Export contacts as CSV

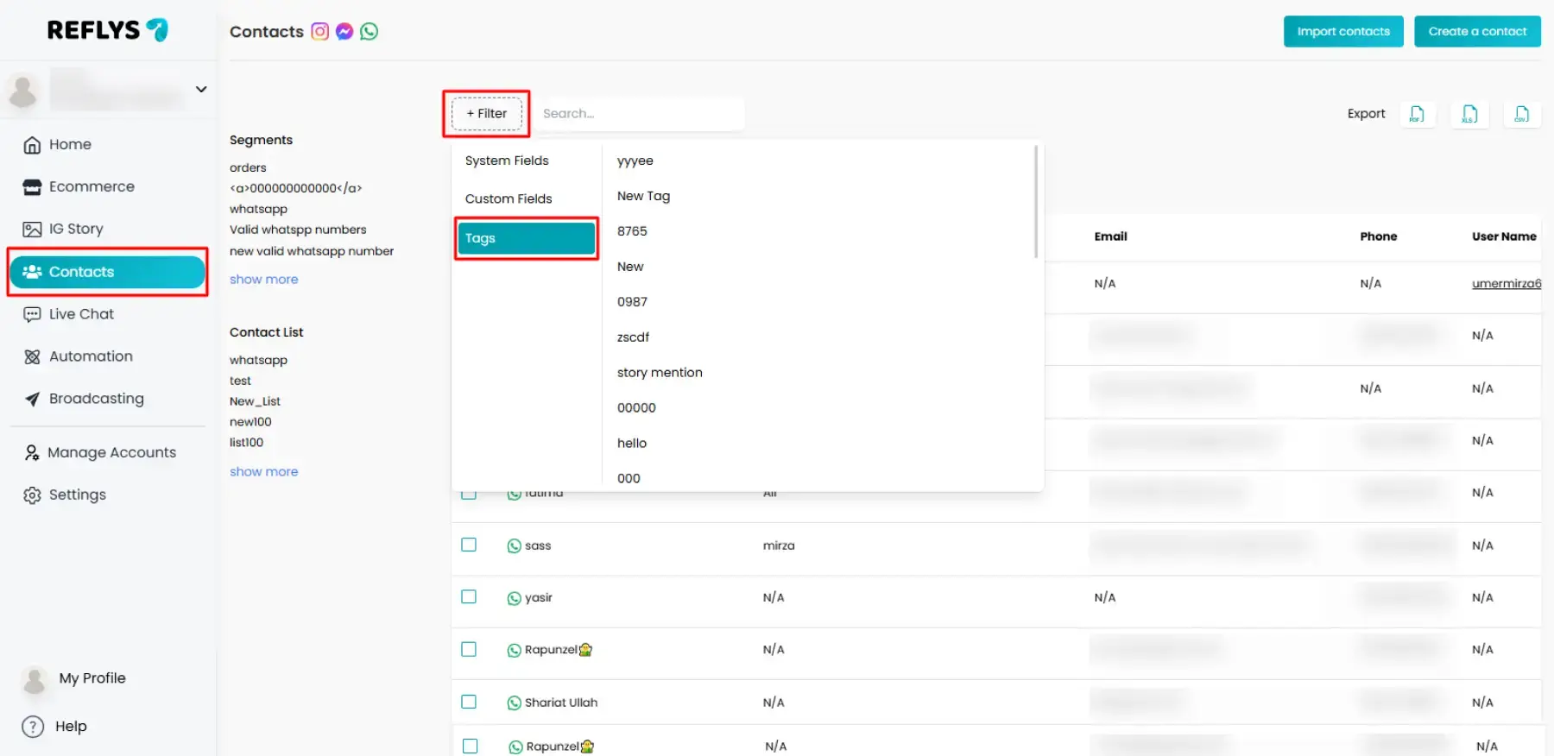[x=1522, y=114]
